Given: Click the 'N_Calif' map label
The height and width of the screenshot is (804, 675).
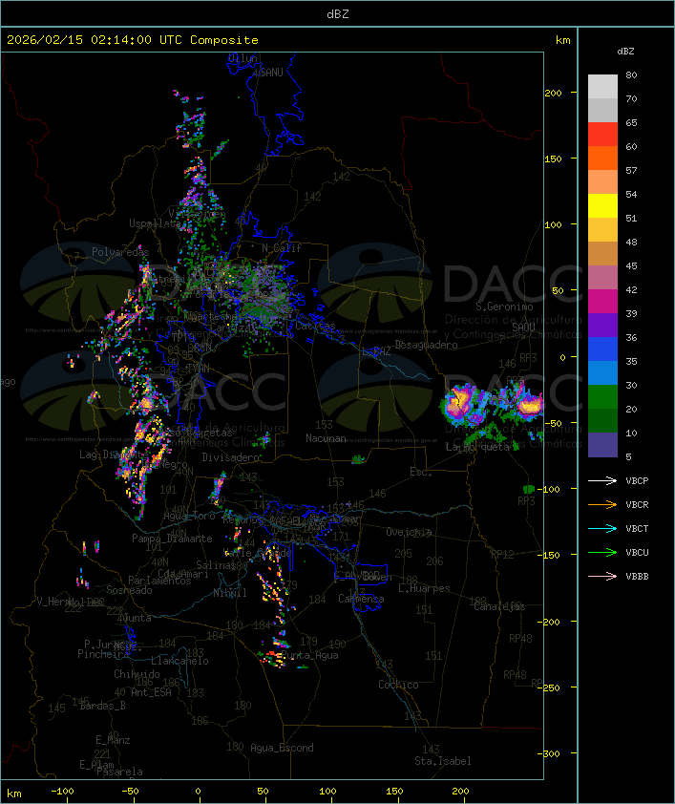Looking at the screenshot, I should (x=282, y=248).
